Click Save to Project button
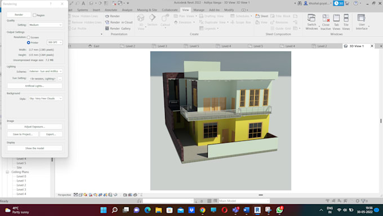The height and width of the screenshot is (216, 383). tap(23, 134)
